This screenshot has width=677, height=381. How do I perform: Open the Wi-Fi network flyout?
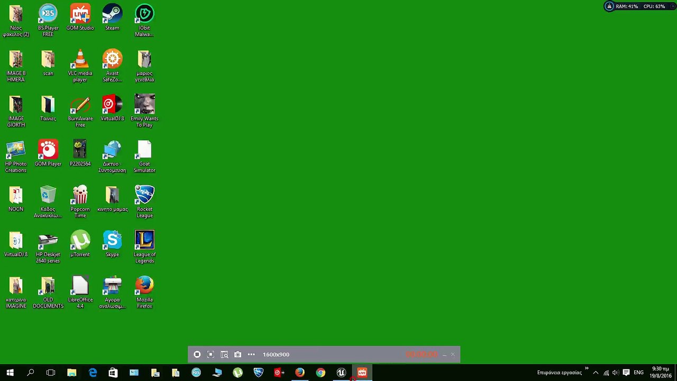[606, 373]
